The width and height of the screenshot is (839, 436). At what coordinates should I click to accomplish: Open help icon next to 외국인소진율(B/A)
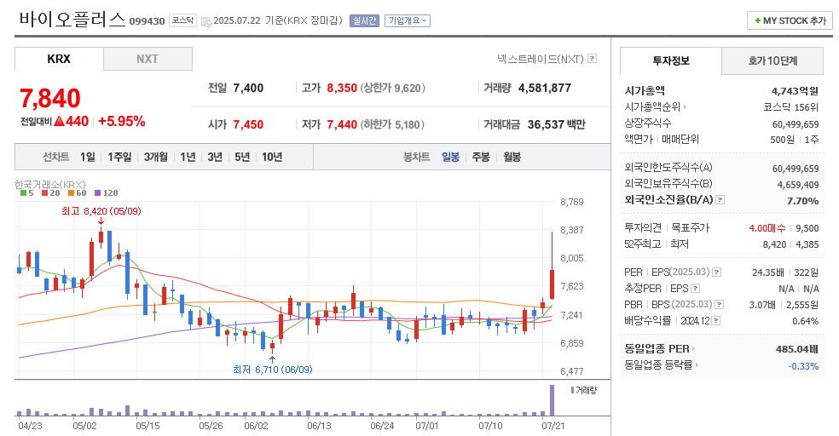pos(720,200)
